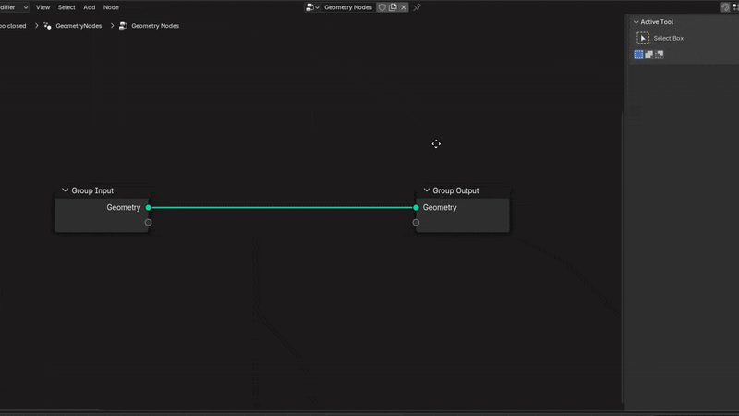Click the Select Box tool icon

click(x=643, y=38)
